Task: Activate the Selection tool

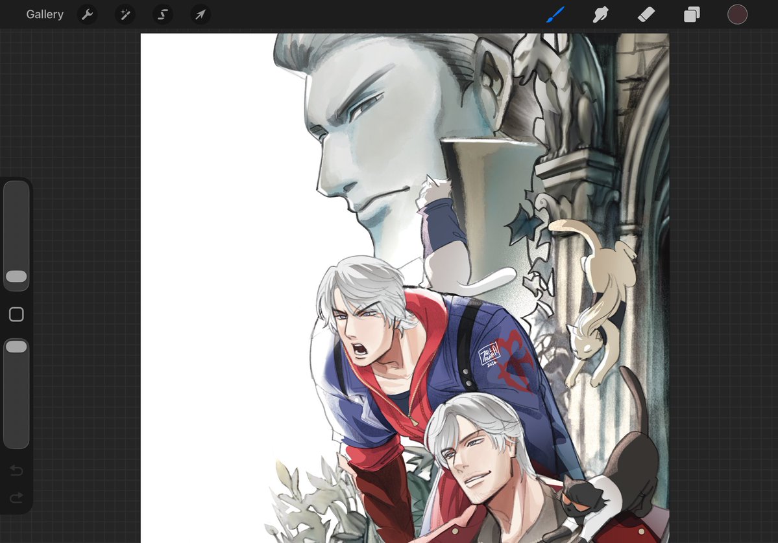Action: coord(163,14)
